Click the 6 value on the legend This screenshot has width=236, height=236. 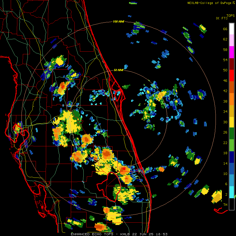226,184
